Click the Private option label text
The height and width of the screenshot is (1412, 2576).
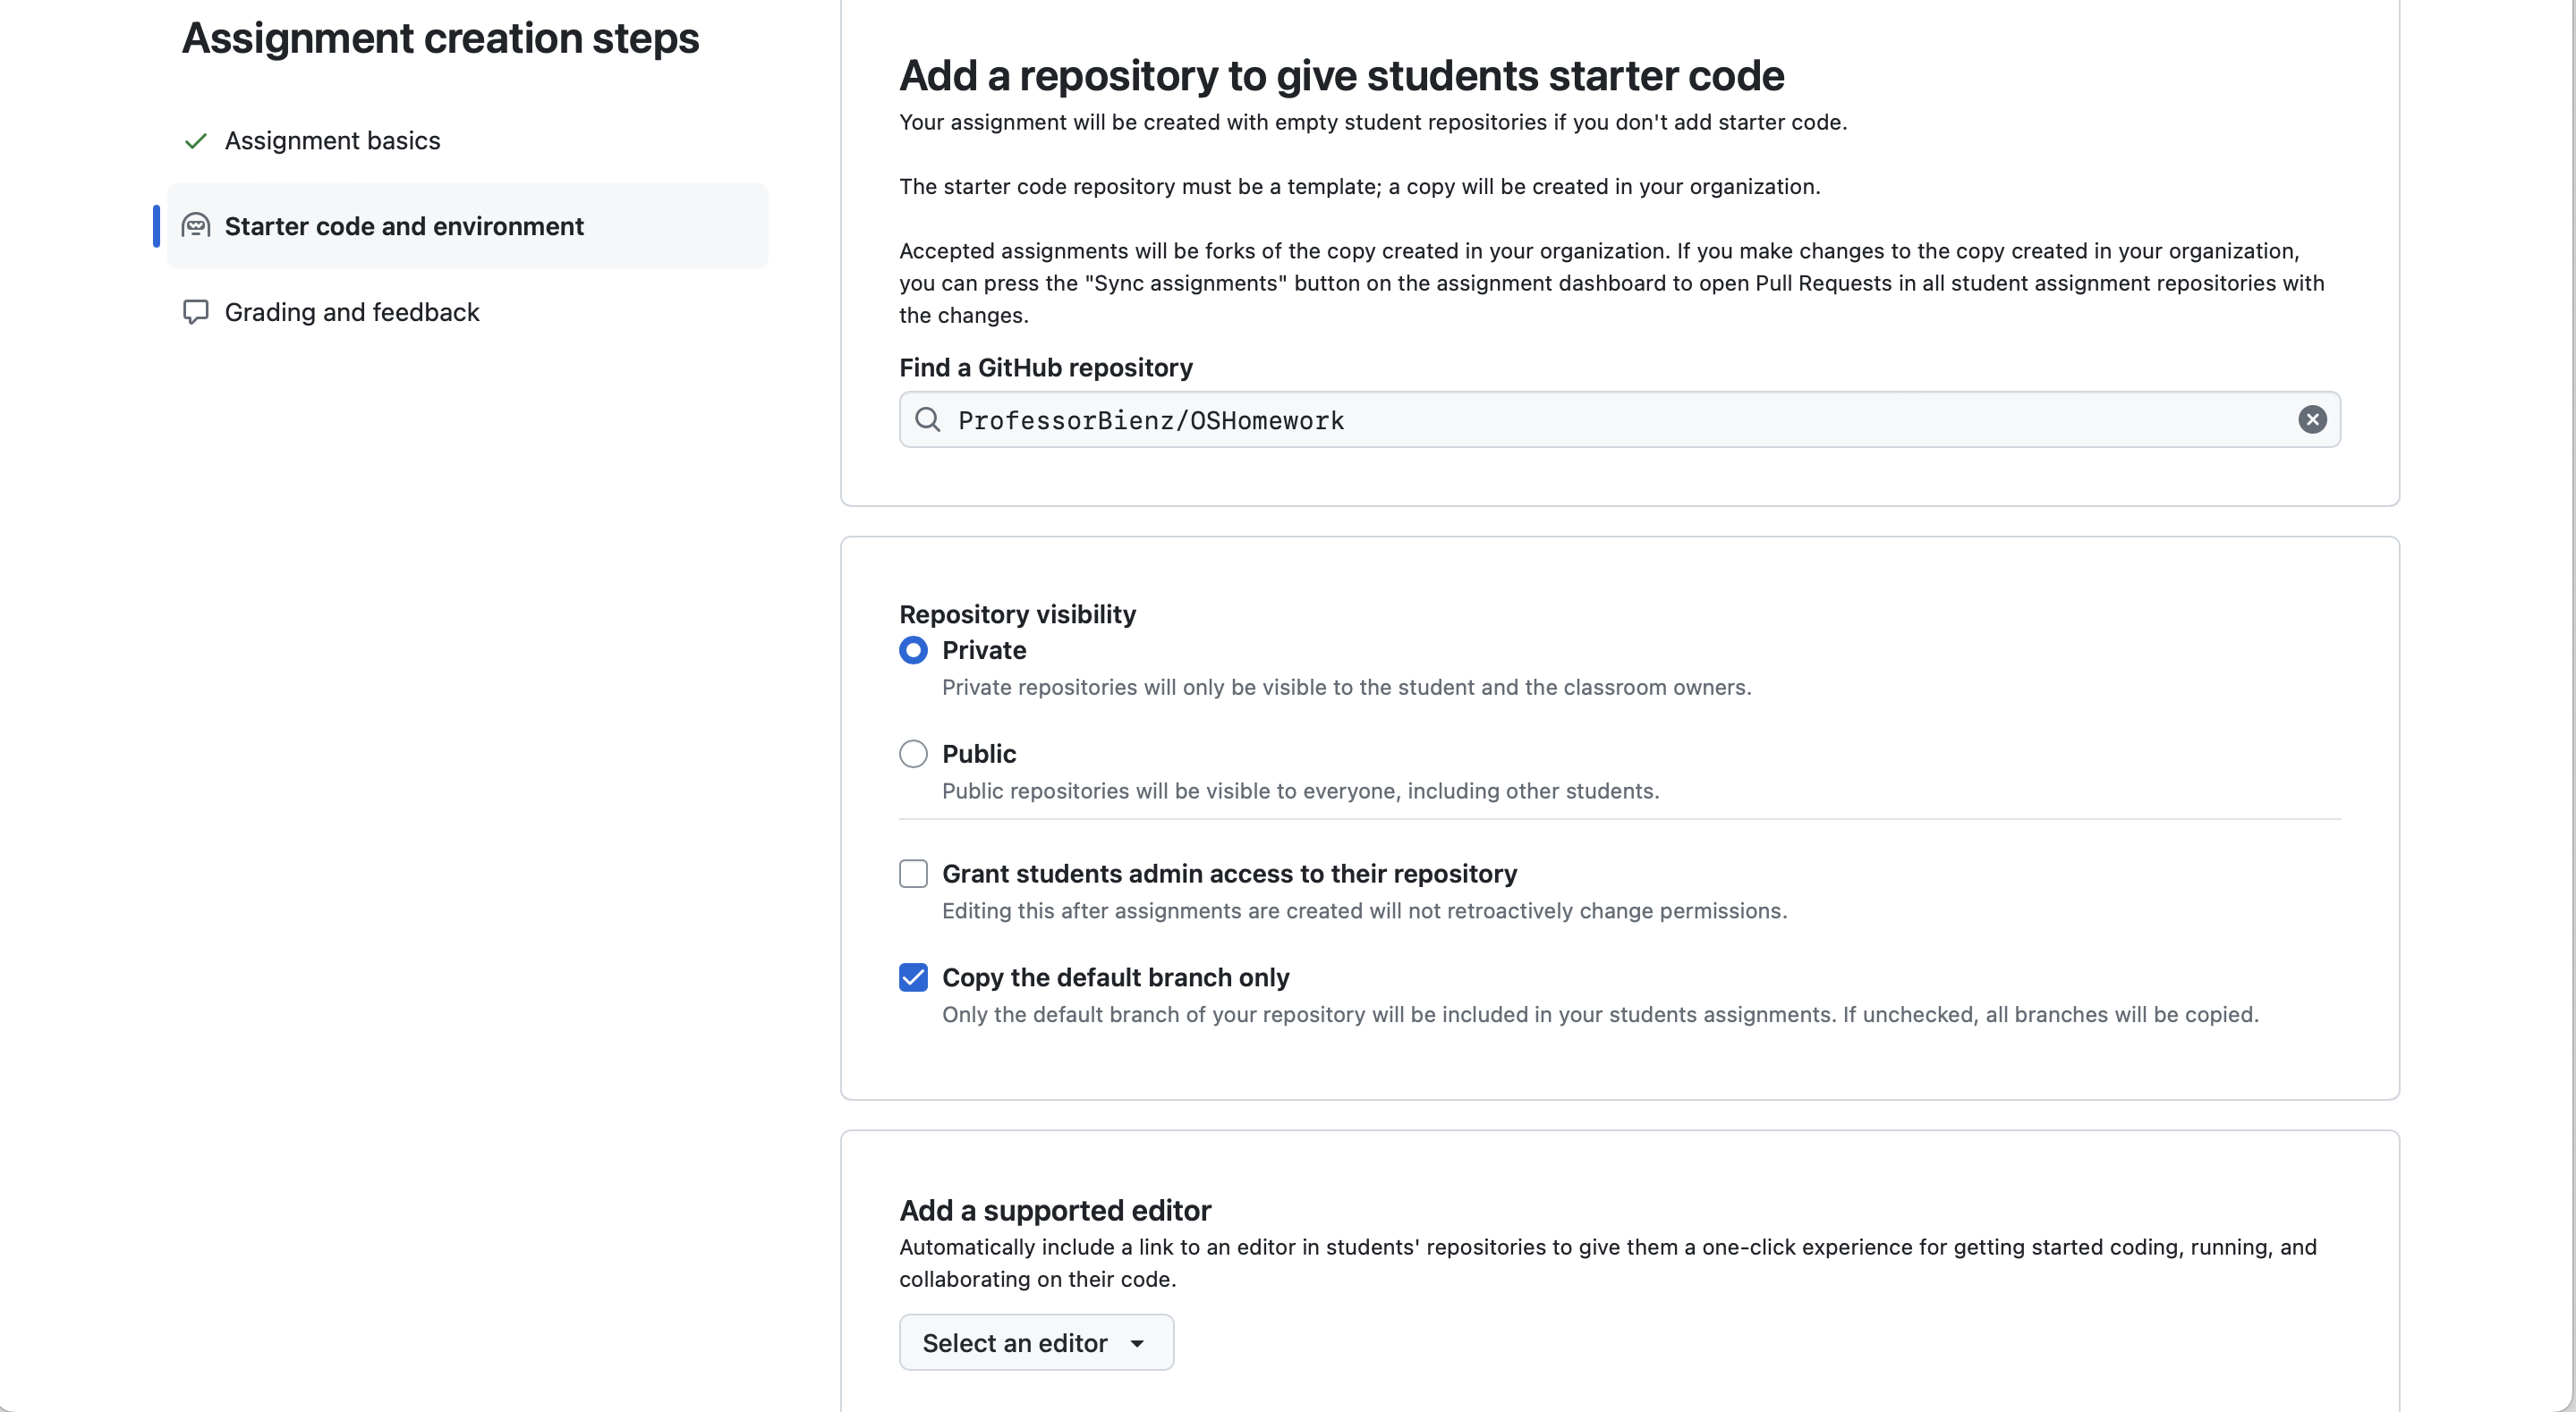(984, 650)
